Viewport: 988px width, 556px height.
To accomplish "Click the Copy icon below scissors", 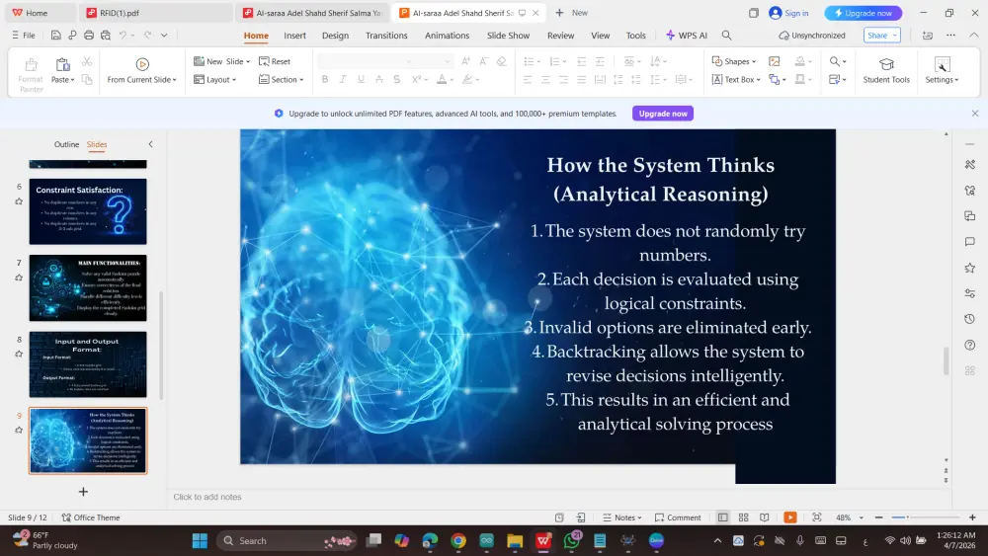I will 87,79.
